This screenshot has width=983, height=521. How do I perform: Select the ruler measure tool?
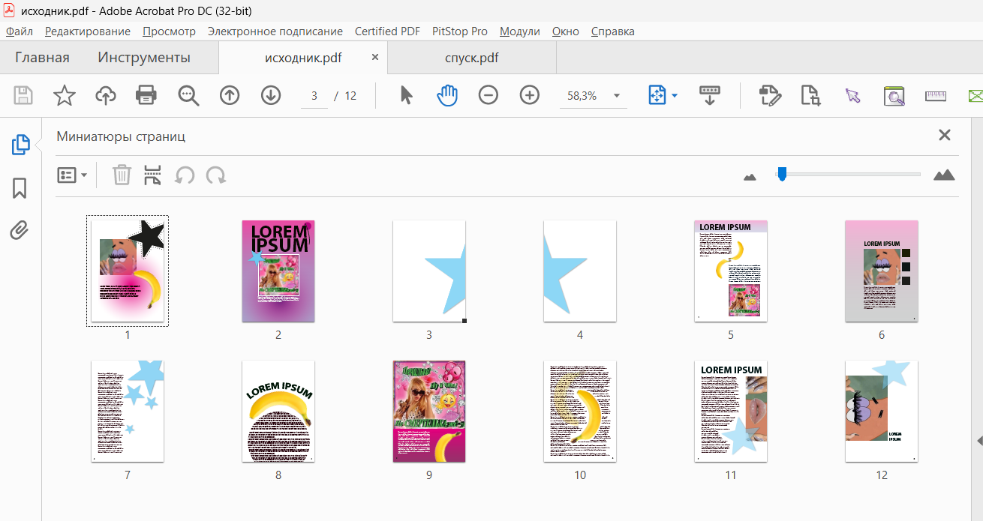936,95
